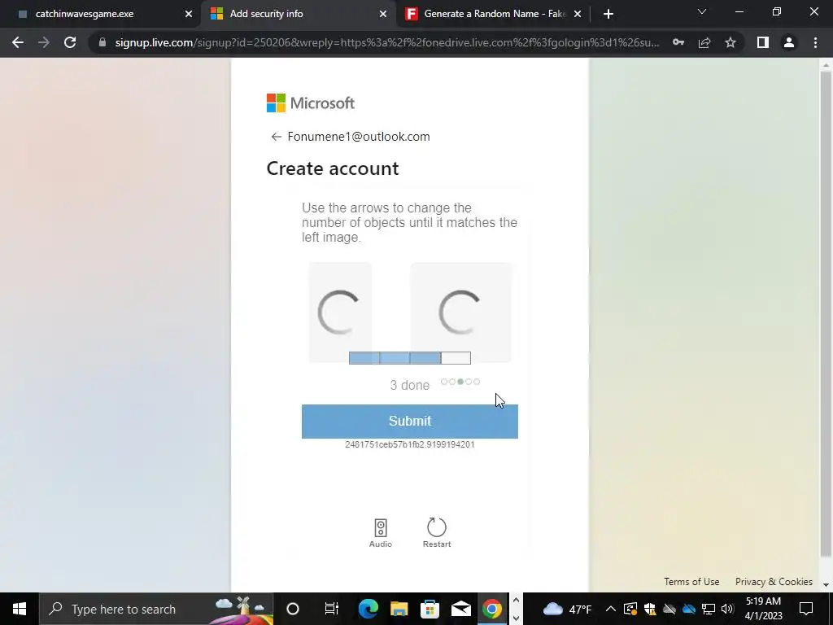The width and height of the screenshot is (833, 625).
Task: Open volume control tray icon
Action: [728, 609]
